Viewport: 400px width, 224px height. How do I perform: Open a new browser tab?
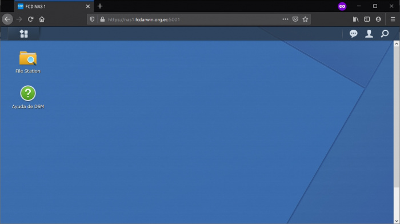[100, 6]
